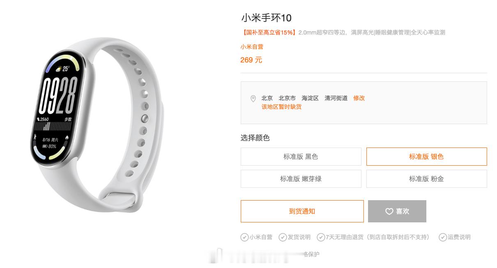This screenshot has height=268, width=497.
Task: Click checkmark icon beside 小米自营 guarantee
Action: coord(244,237)
